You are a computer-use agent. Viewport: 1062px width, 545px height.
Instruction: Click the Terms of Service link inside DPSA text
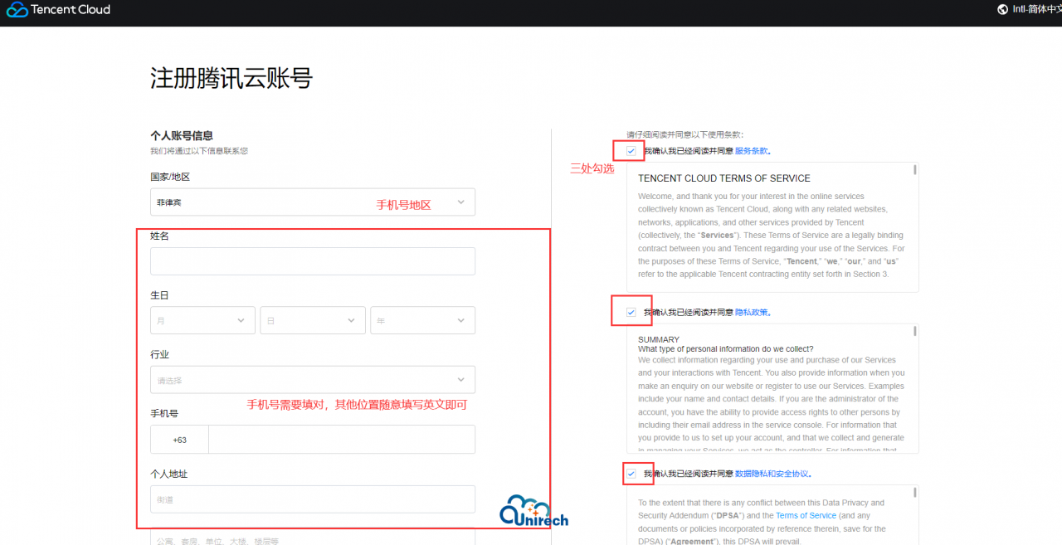[x=805, y=515]
